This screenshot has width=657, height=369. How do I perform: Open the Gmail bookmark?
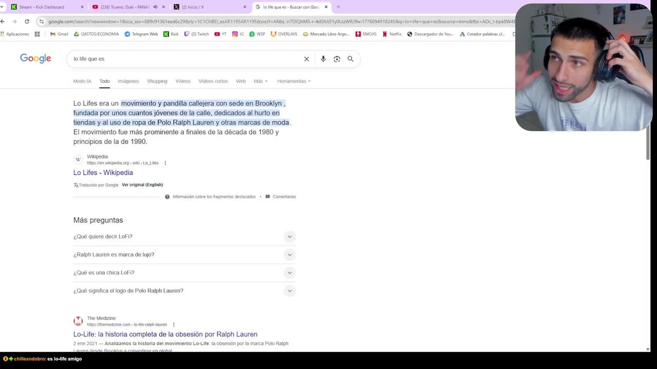59,34
